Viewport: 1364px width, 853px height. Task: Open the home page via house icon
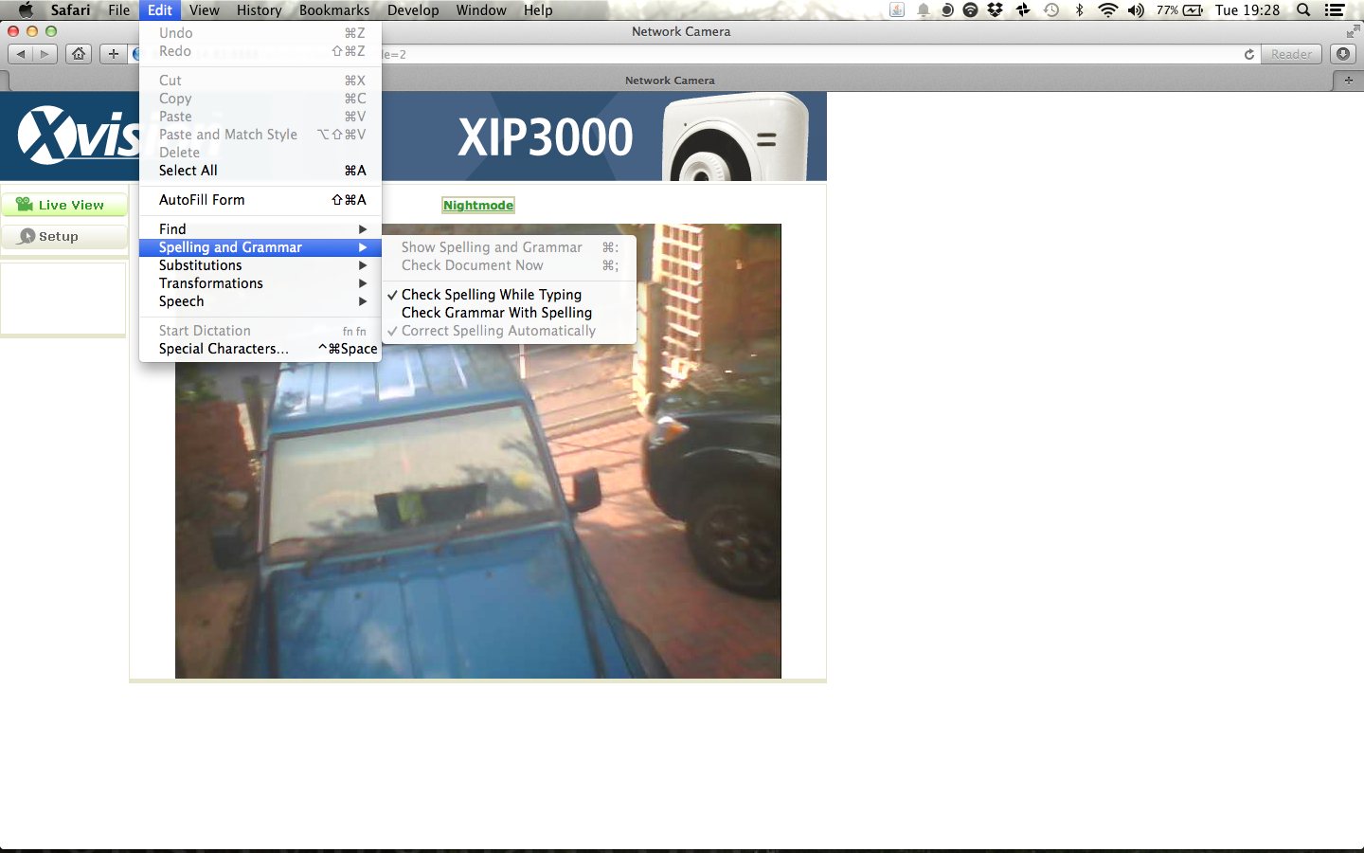click(79, 54)
